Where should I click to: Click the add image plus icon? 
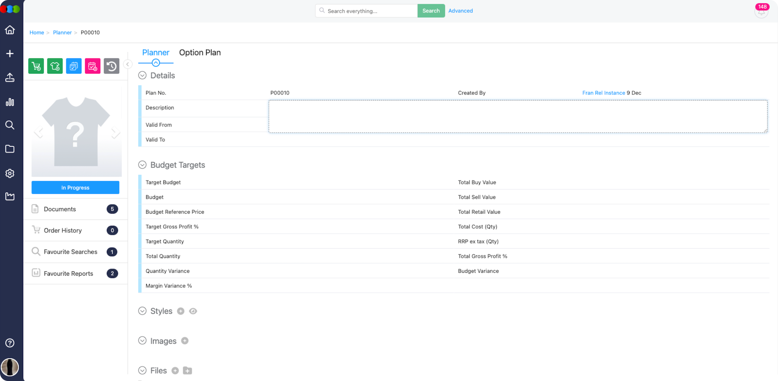(x=185, y=341)
